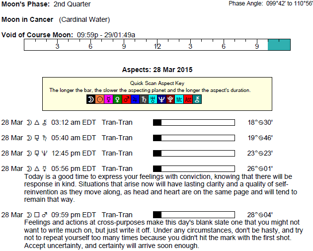Select the green Venus symbol in the key
This screenshot has height=251, width=313.
click(117, 99)
